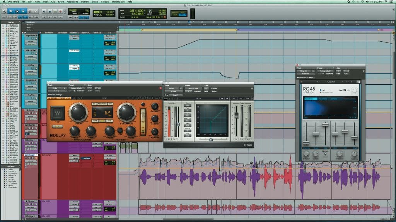Click the Feedback knob in H-Delay
Viewport: 396px width, 222px height.
126,112
